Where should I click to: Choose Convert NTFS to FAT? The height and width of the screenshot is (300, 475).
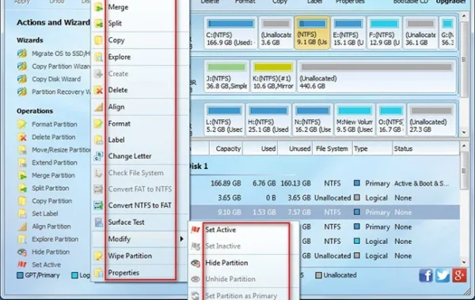tap(140, 205)
